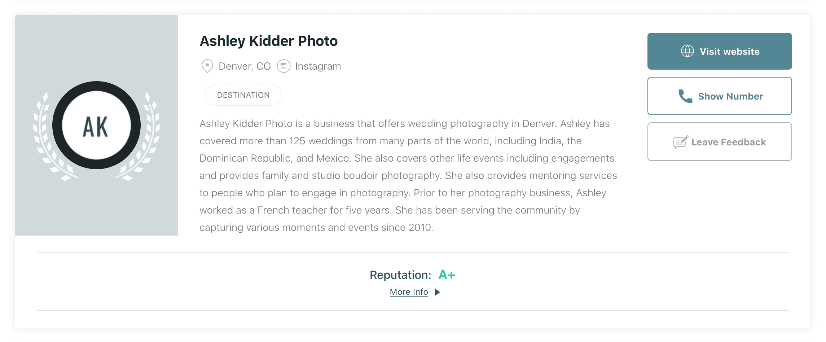Select the DESTINATION tag pill
826x342 pixels.
click(243, 95)
